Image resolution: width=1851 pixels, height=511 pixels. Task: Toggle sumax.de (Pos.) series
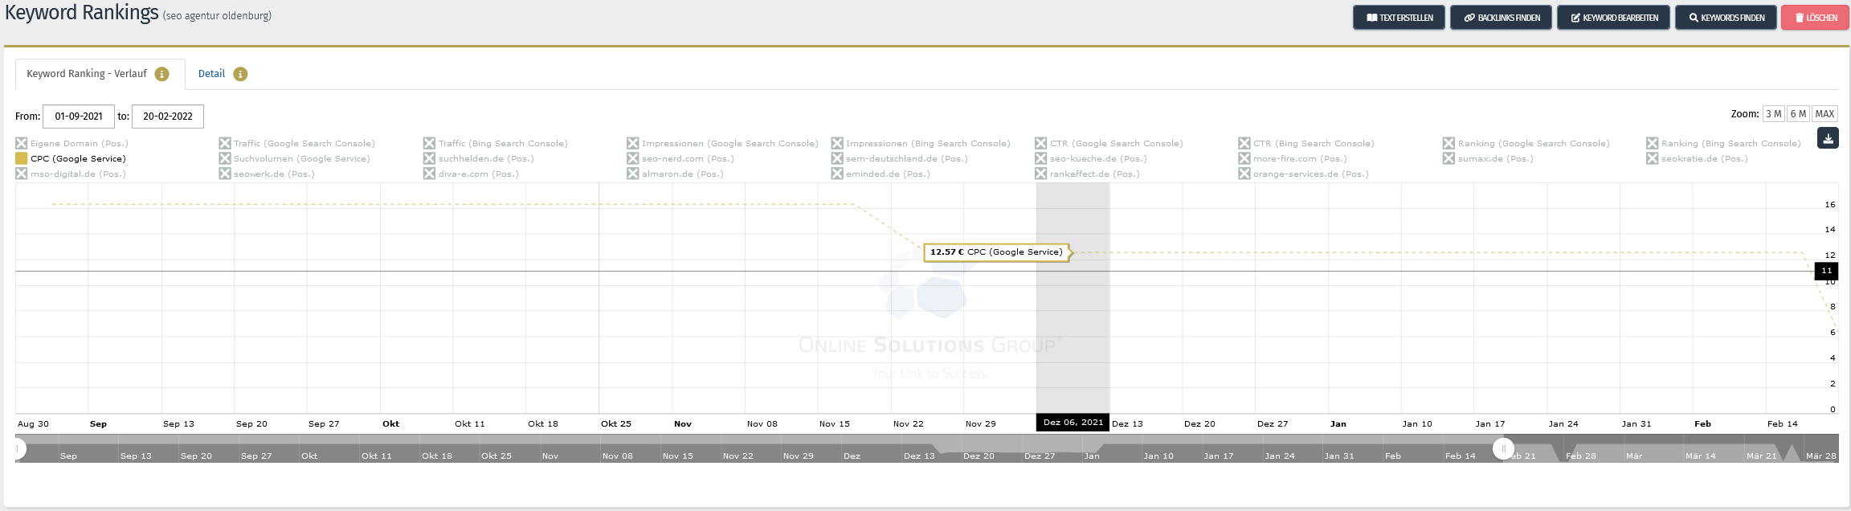[x=1488, y=159]
